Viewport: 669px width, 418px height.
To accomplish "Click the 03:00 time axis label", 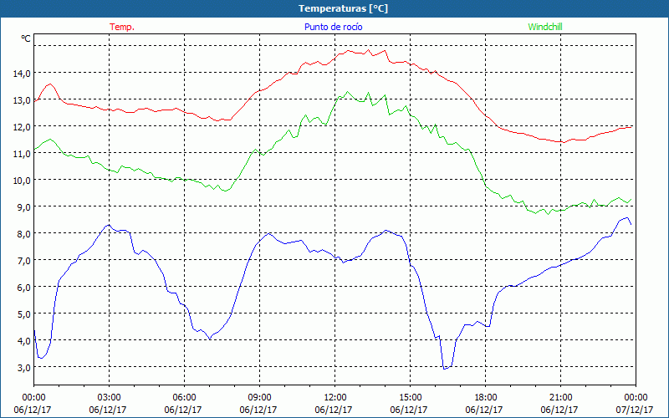I will (109, 398).
